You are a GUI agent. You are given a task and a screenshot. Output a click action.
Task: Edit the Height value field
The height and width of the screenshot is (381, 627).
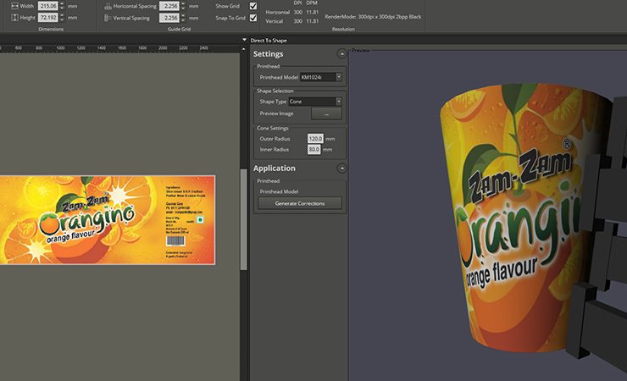click(48, 18)
